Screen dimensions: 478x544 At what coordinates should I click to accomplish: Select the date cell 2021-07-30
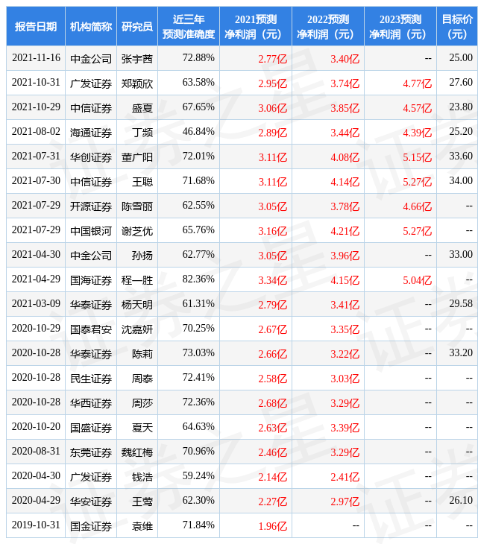click(36, 181)
